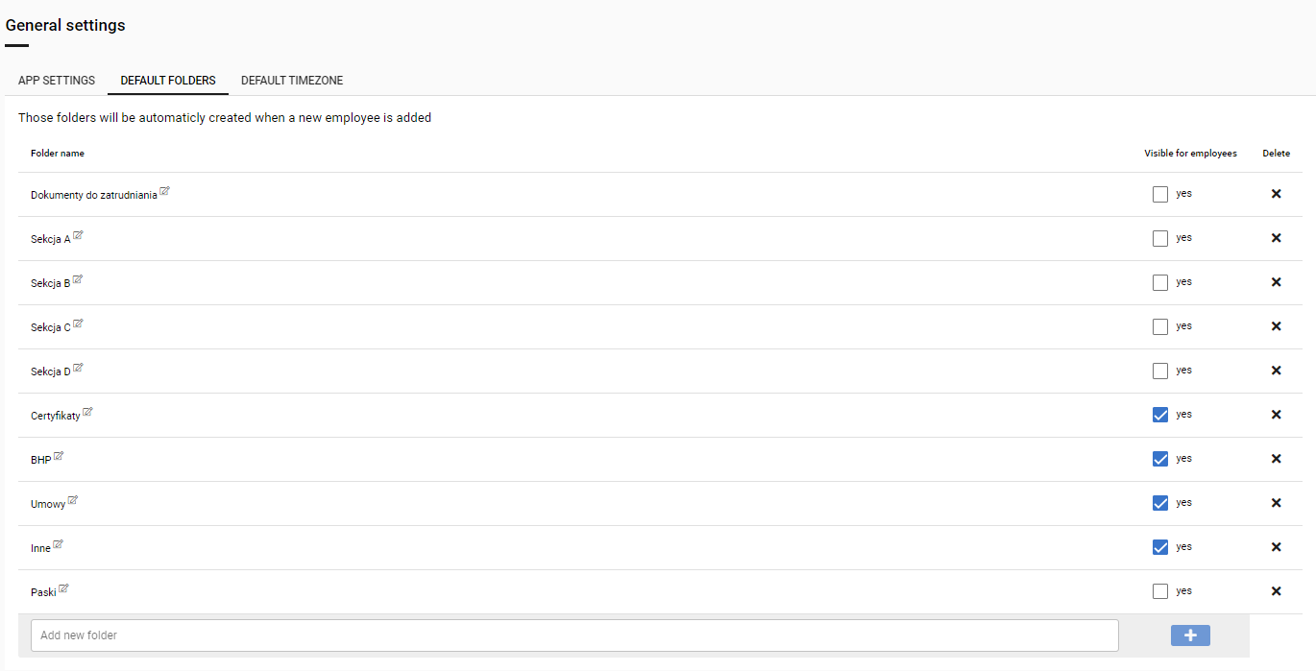Remove the Sekcja D folder

(x=1276, y=371)
